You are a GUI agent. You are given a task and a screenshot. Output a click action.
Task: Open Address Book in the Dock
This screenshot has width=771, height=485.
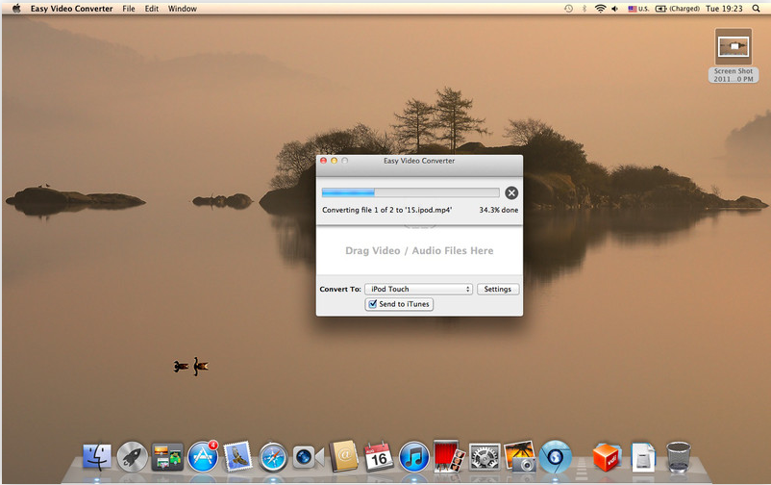click(x=343, y=456)
